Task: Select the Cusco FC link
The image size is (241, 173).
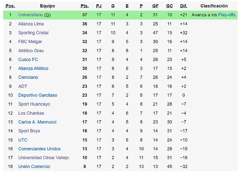Action: pos(28,59)
